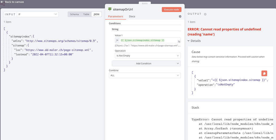Copy error cause with red copy button
This screenshot has height=140, width=276.
pyautogui.click(x=264, y=73)
